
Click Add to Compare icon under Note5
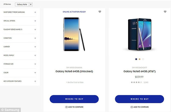tap(132, 107)
